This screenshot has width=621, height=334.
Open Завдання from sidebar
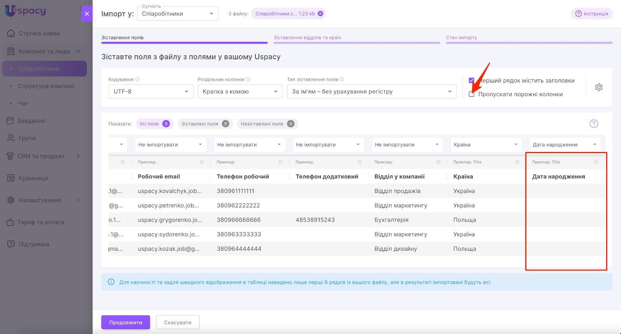click(31, 121)
